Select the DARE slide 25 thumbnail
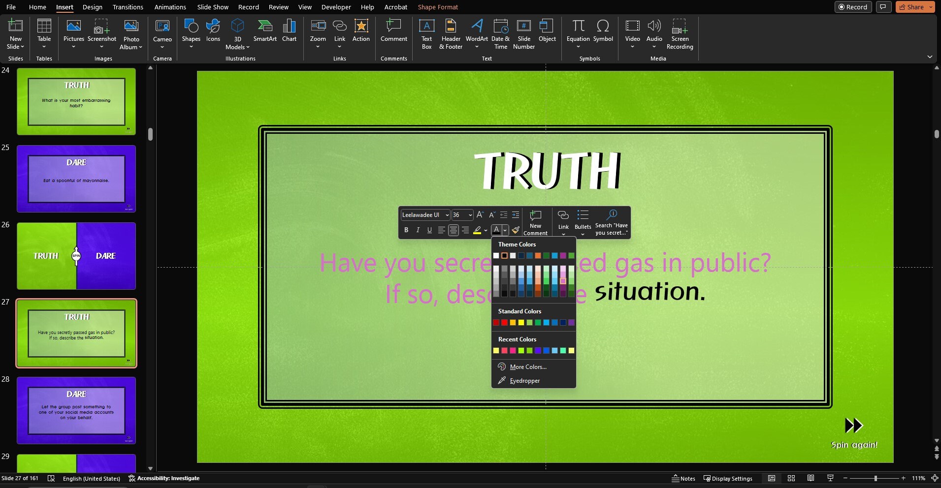This screenshot has height=488, width=941. (76, 179)
